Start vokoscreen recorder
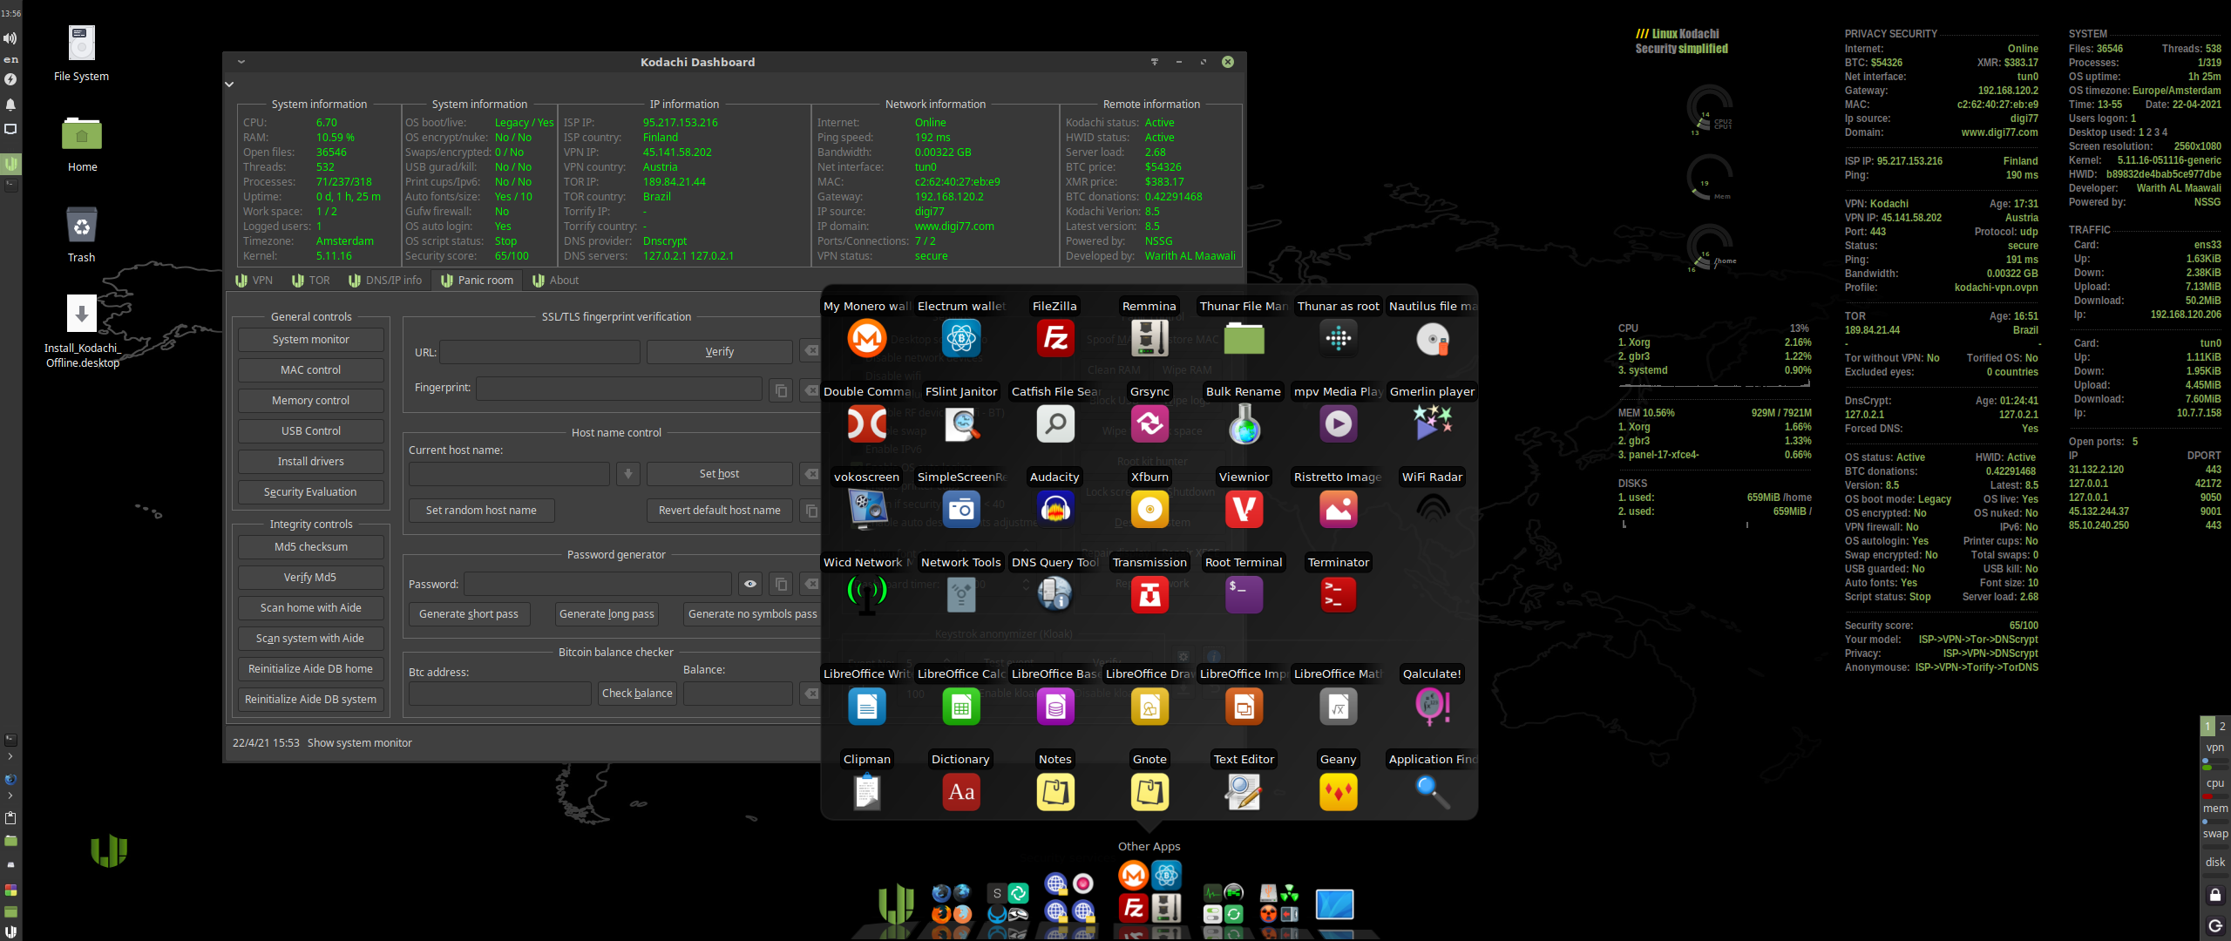The image size is (2231, 941). point(866,509)
